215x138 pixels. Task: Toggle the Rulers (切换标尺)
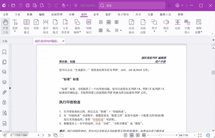(x=89, y=26)
